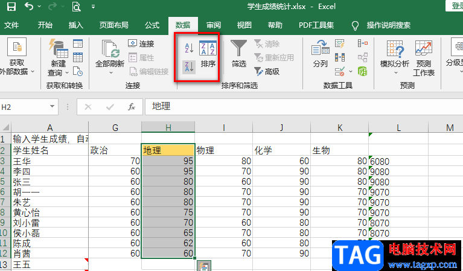Switch to the 视图 ribbon tab
Viewport: 463px width, 271px height.
[x=244, y=25]
